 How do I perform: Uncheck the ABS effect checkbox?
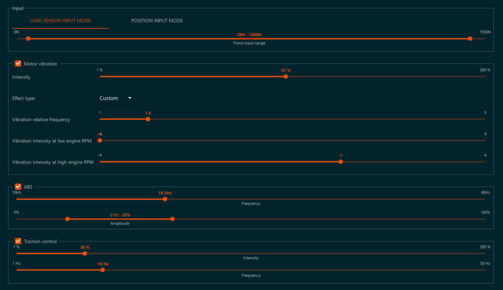tap(18, 186)
